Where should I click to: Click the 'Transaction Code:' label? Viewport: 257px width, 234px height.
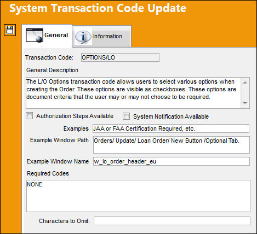(x=49, y=57)
